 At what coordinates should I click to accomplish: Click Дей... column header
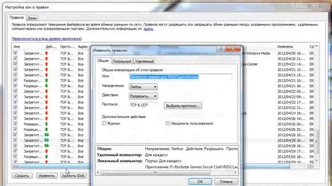point(51,47)
